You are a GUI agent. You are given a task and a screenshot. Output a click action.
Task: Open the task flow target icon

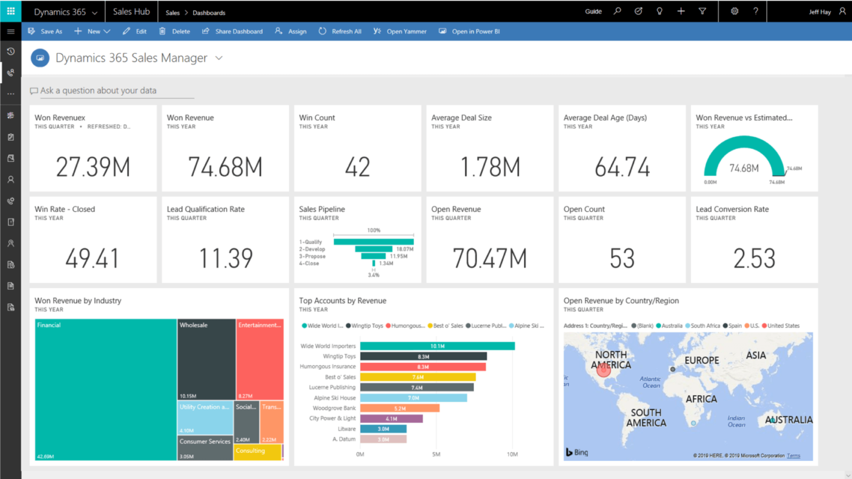point(638,11)
